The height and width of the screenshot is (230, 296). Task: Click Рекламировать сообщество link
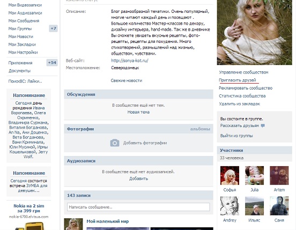point(246,88)
